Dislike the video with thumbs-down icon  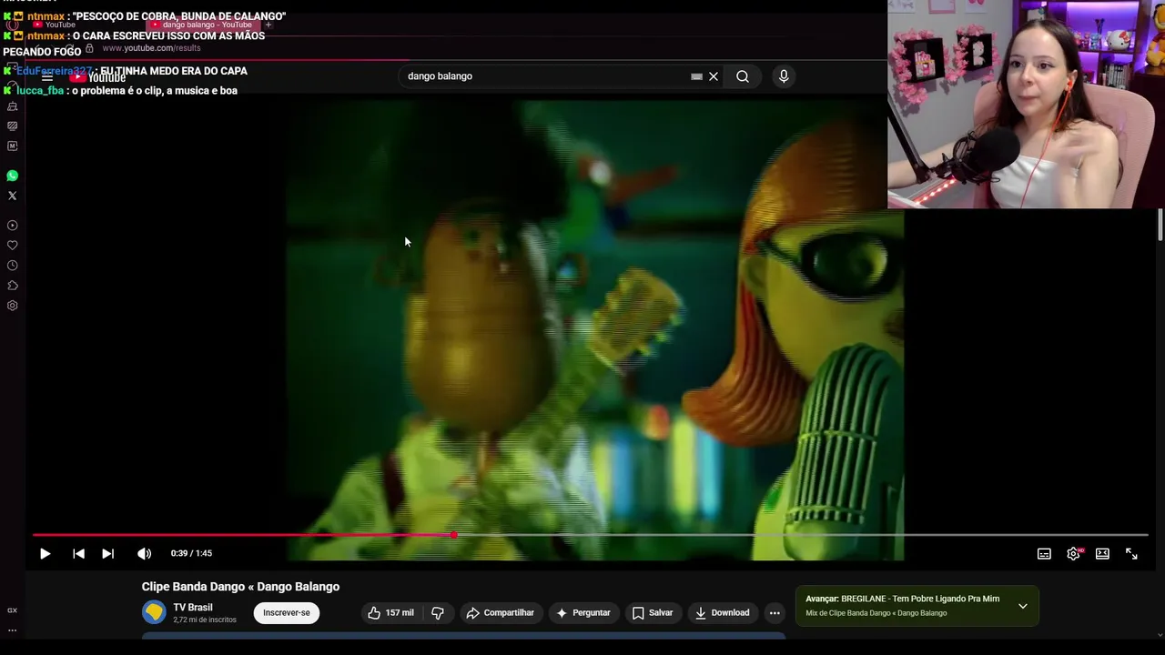coord(438,612)
